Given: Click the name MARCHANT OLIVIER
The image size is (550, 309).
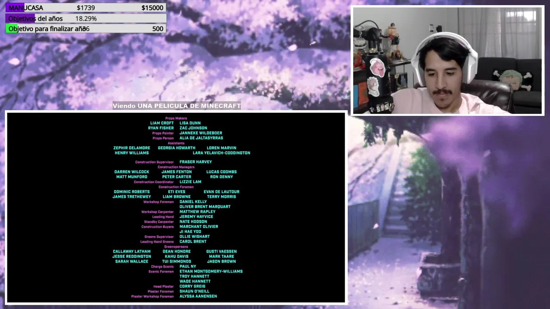Looking at the screenshot, I should point(199,227).
